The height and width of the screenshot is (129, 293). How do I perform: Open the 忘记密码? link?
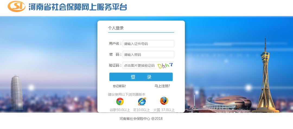coord(119,86)
